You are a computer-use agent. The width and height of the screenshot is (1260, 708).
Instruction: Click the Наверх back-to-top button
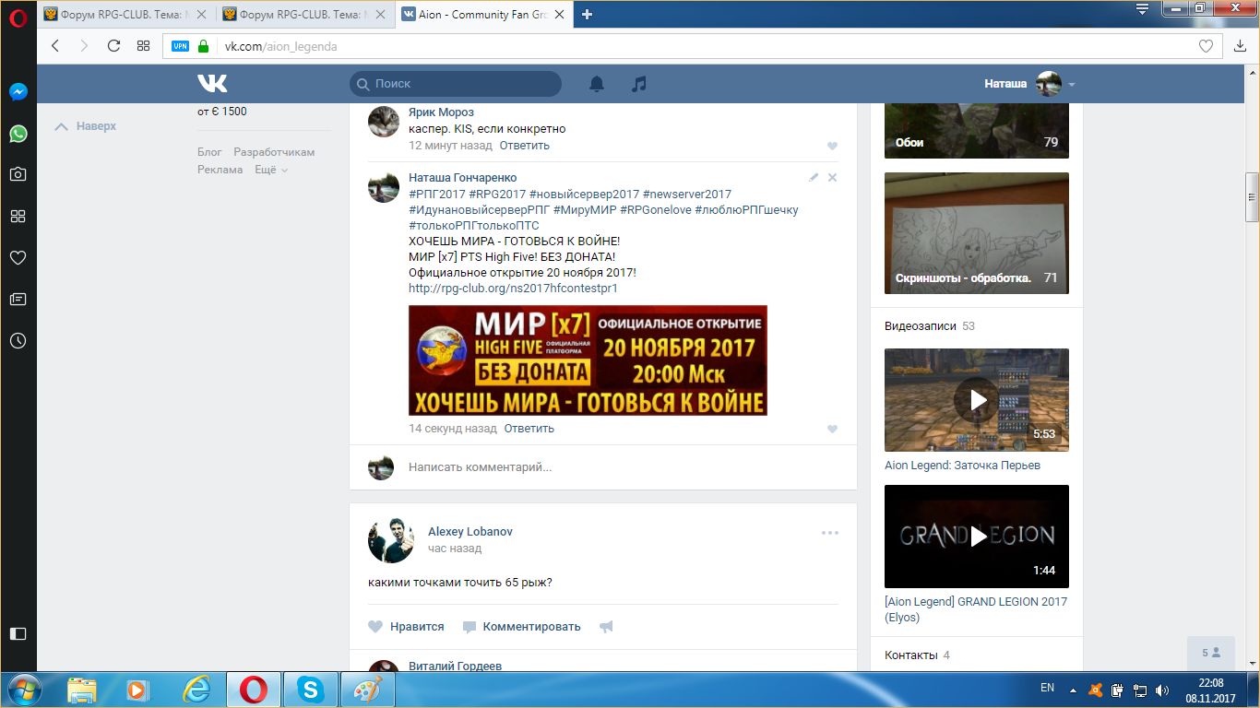[85, 126]
